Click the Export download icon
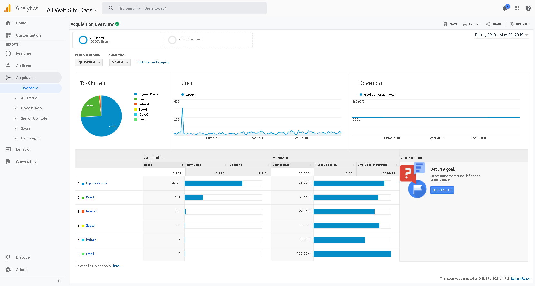This screenshot has width=535, height=286. pos(465,24)
